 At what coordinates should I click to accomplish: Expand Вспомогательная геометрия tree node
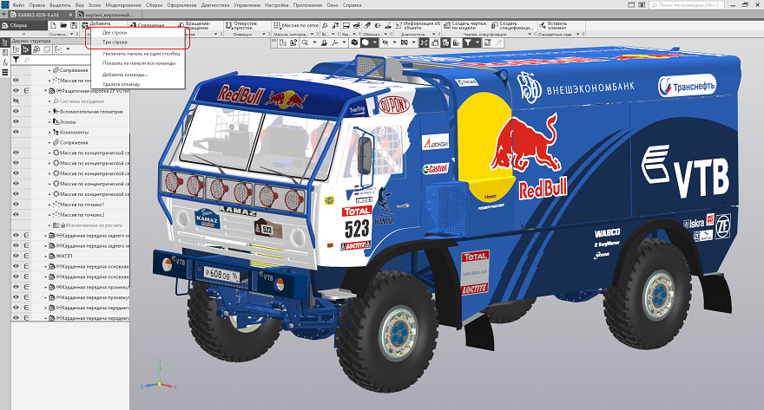49,112
